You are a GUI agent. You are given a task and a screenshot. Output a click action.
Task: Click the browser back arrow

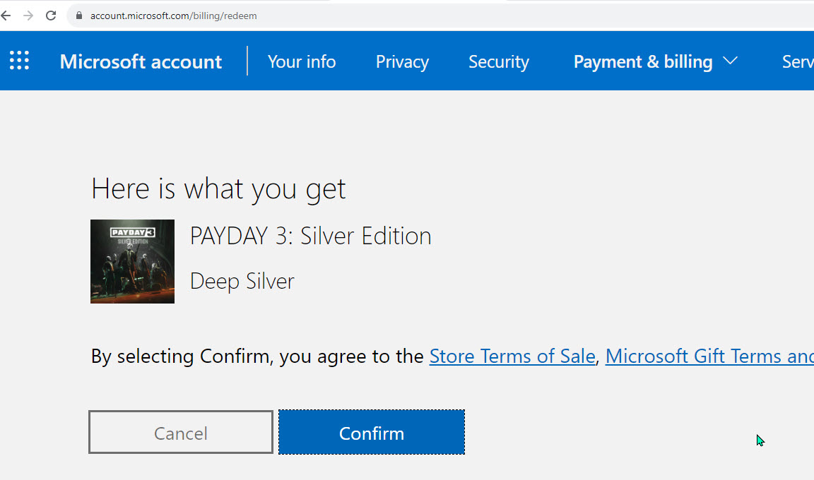6,16
